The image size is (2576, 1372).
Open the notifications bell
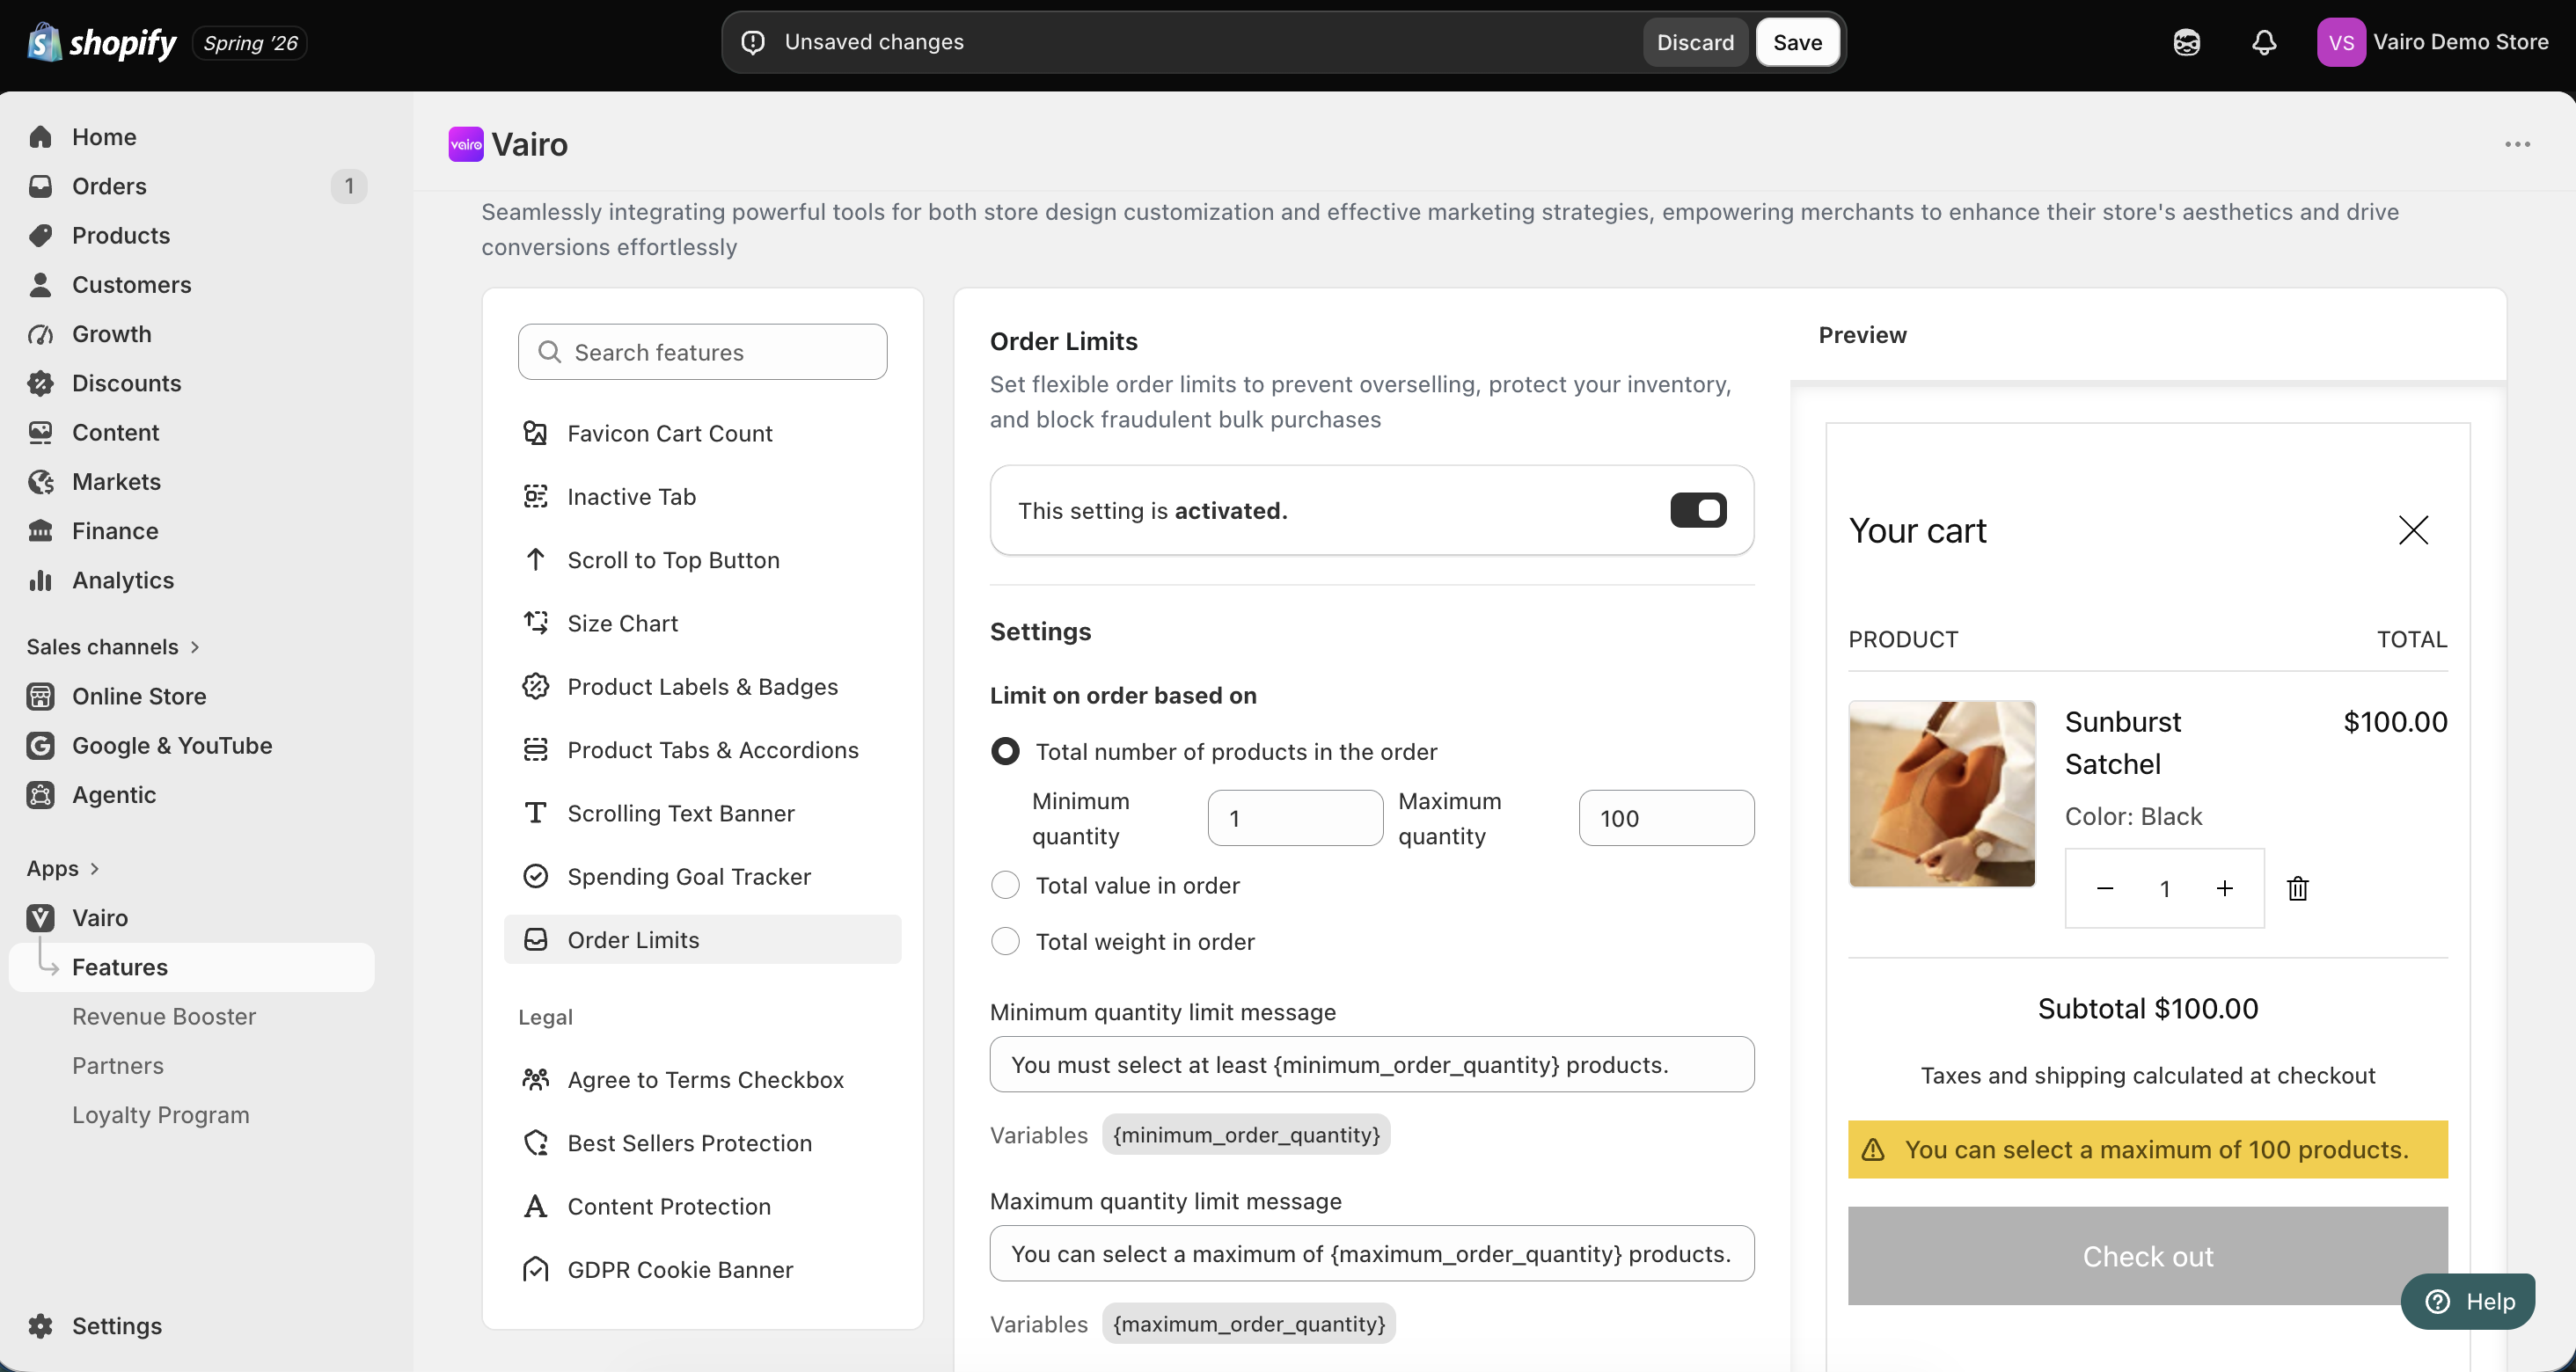[x=2264, y=42]
